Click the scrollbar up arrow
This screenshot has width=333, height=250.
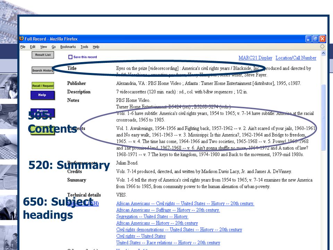coord(323,53)
